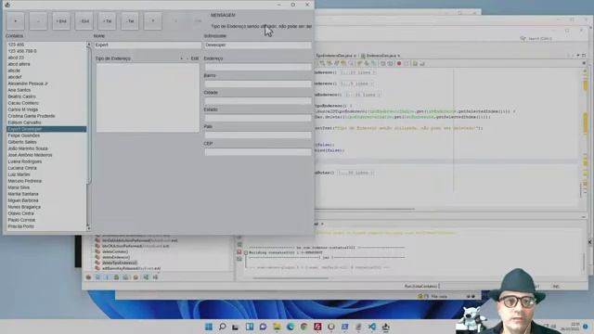Open Visual Studio Code from the taskbar
The width and height of the screenshot is (594, 334).
(x=372, y=327)
